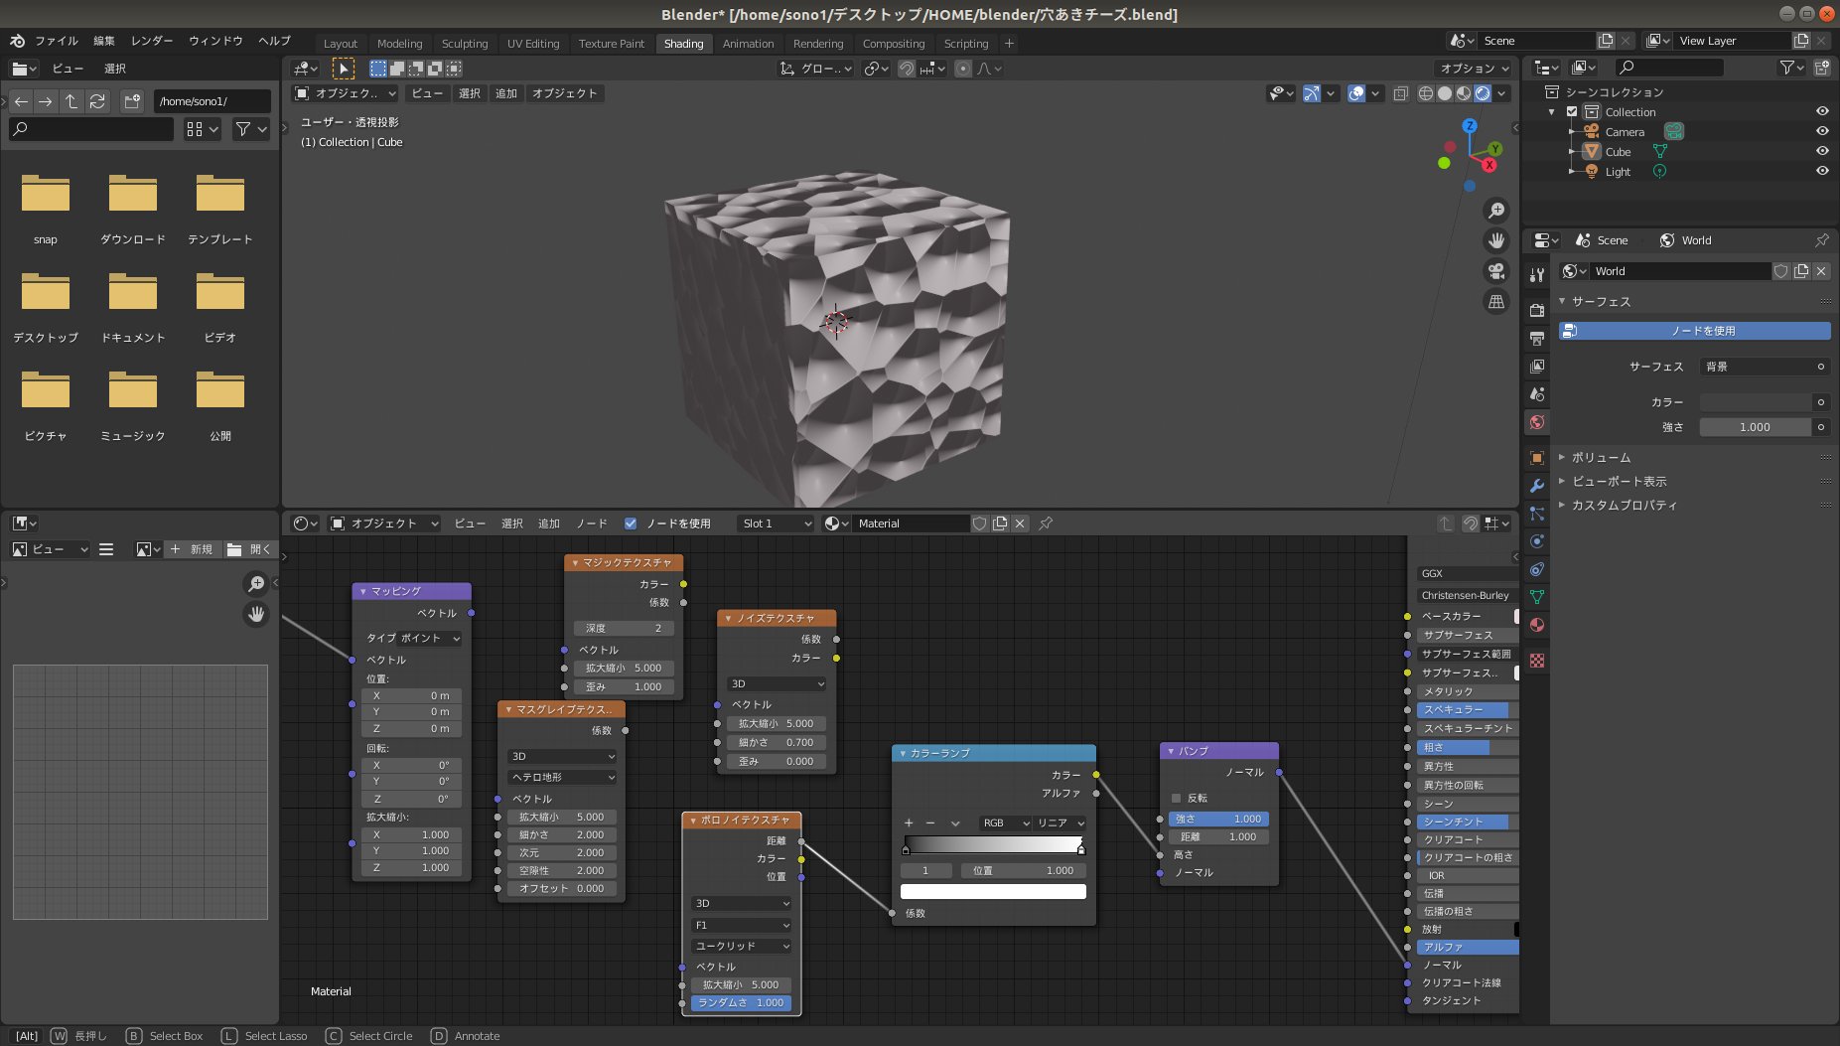Open the Tool properties tab icon
1840x1046 pixels.
click(x=1537, y=275)
